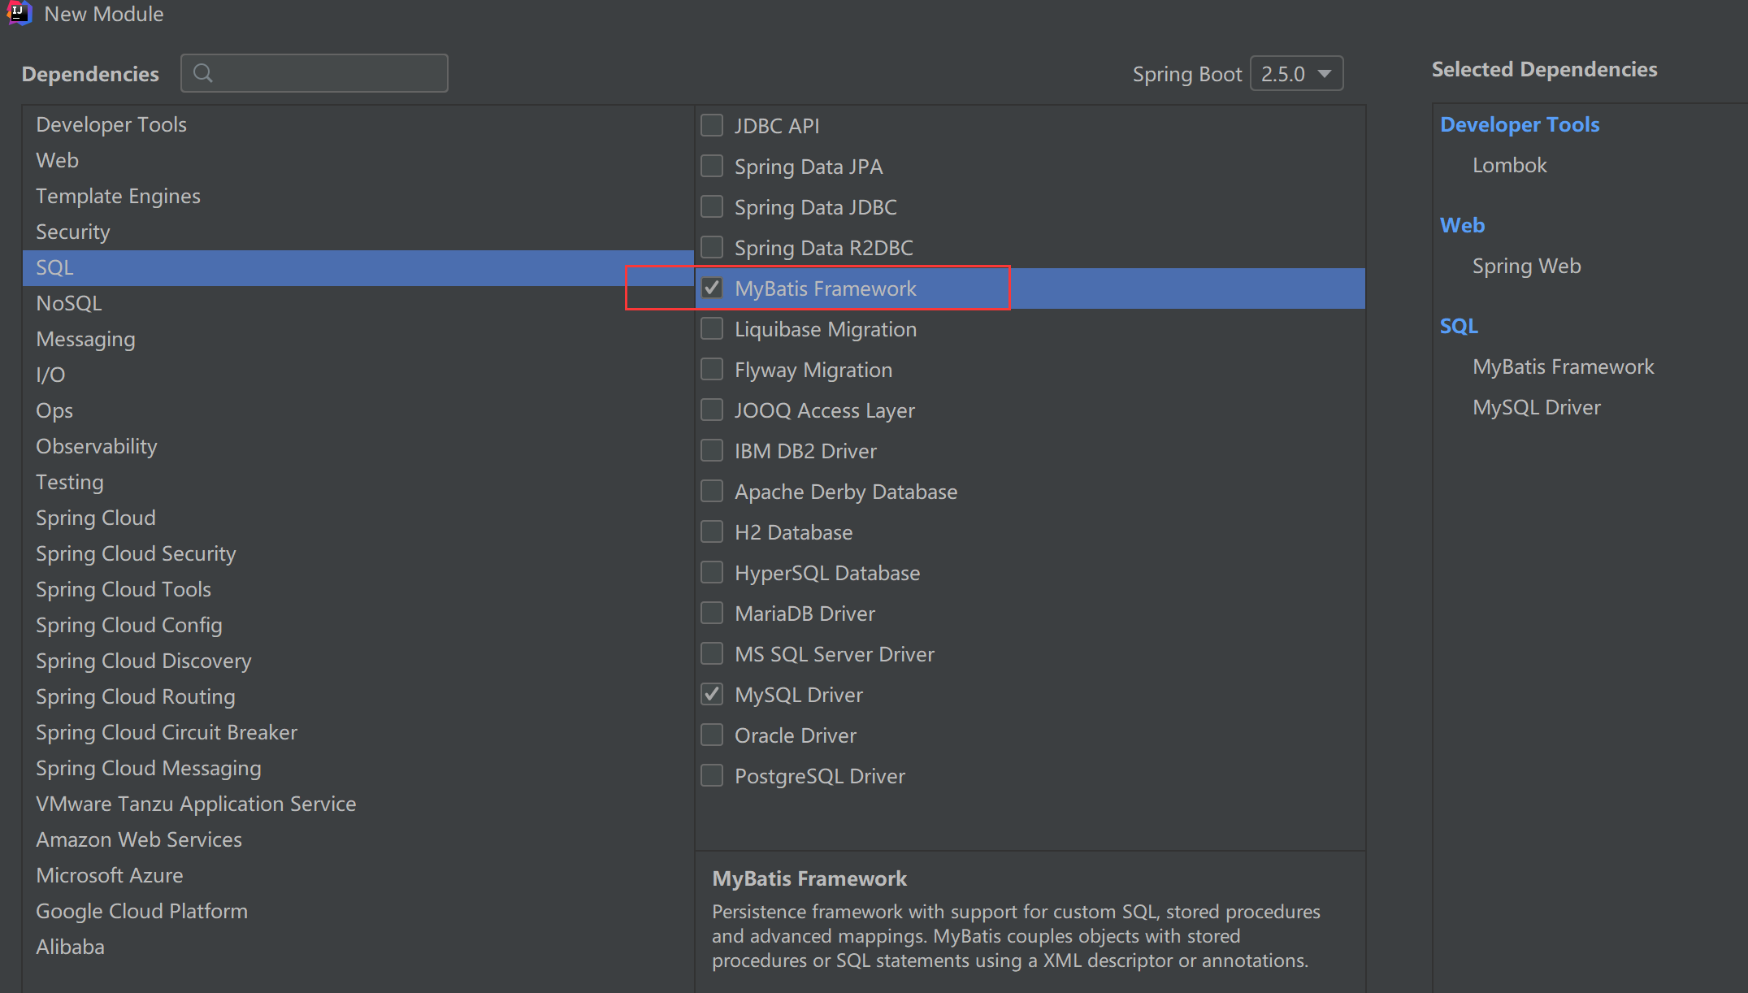Select Spring Cloud Discovery
Viewport: 1748px width, 993px height.
(x=358, y=661)
